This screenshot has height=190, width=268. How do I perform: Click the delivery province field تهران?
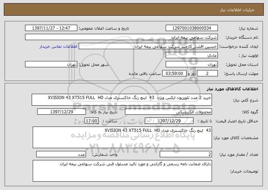pyautogui.click(x=191, y=64)
